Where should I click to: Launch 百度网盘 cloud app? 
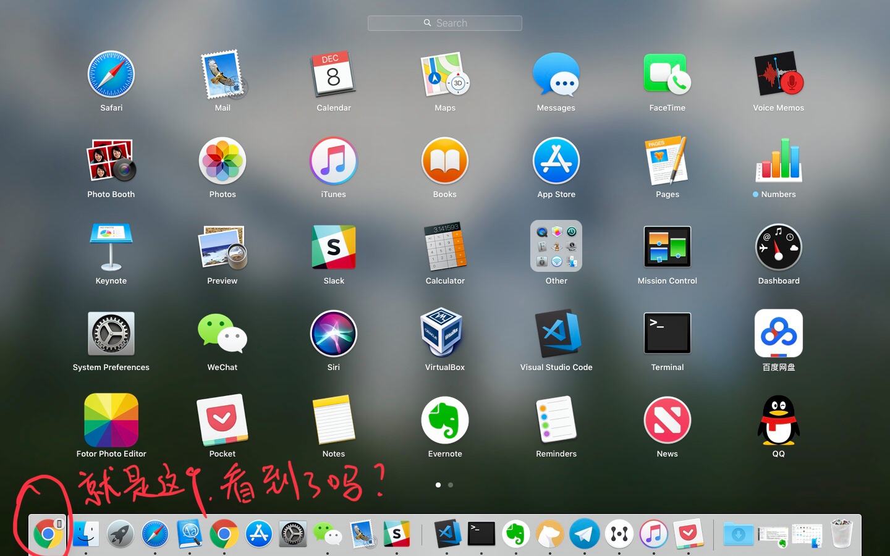click(778, 334)
